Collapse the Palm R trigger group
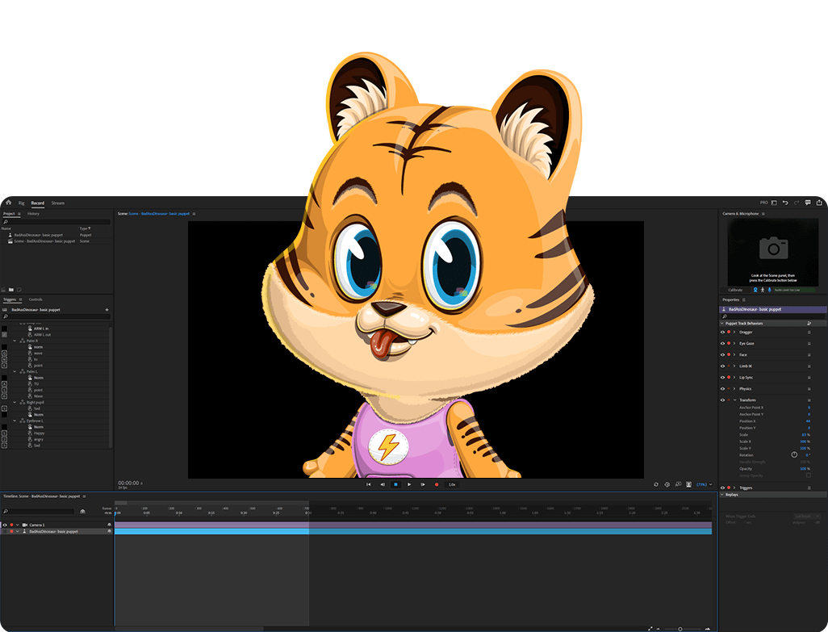The height and width of the screenshot is (632, 828). pyautogui.click(x=15, y=341)
